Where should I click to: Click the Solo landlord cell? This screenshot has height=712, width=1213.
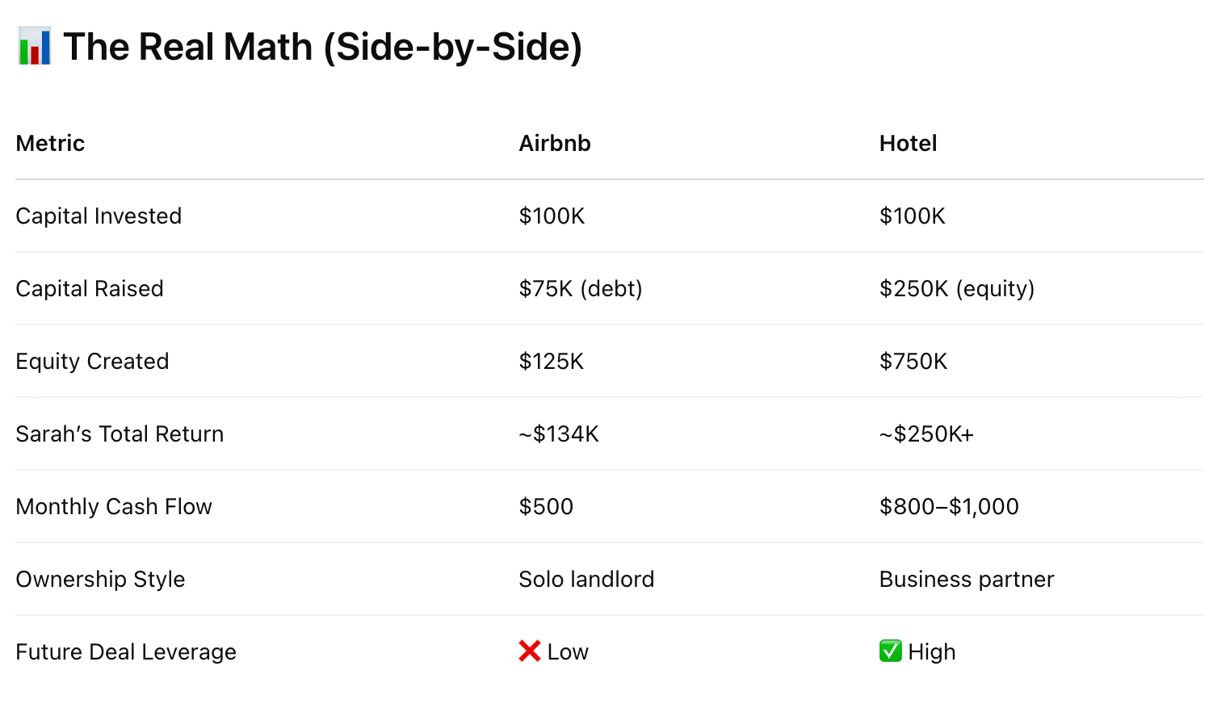click(586, 579)
